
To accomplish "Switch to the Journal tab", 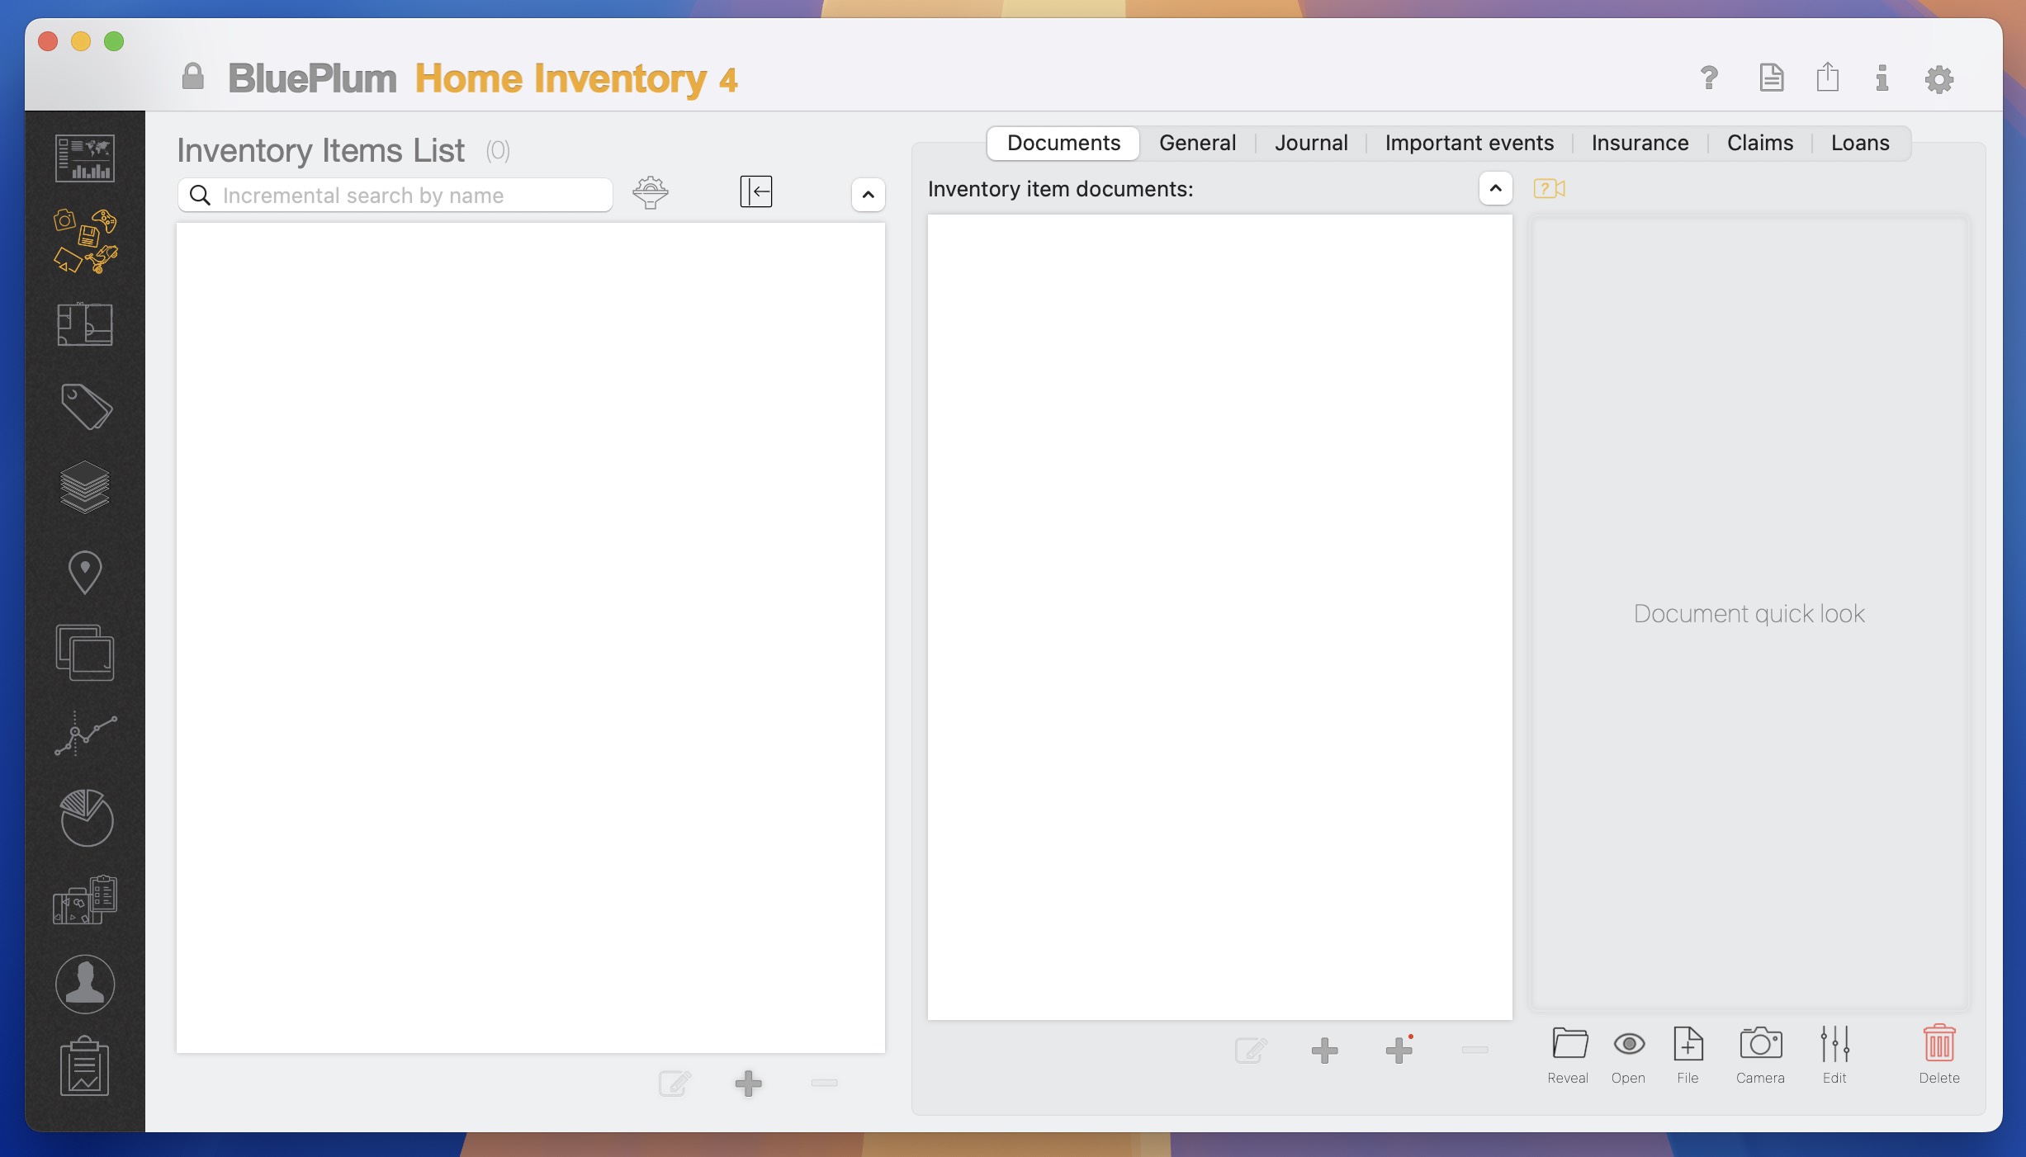I will tap(1311, 143).
